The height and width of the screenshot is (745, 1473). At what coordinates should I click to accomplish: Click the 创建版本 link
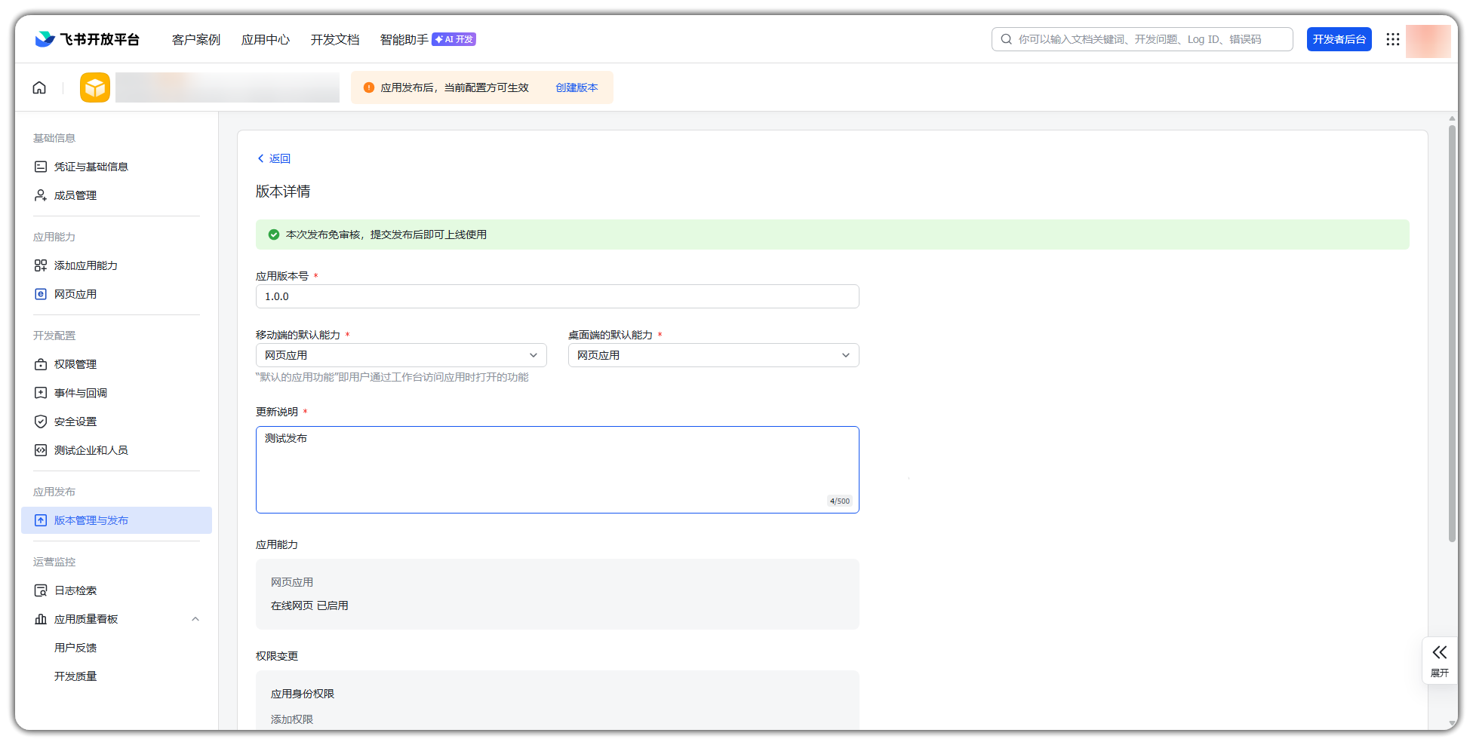577,87
